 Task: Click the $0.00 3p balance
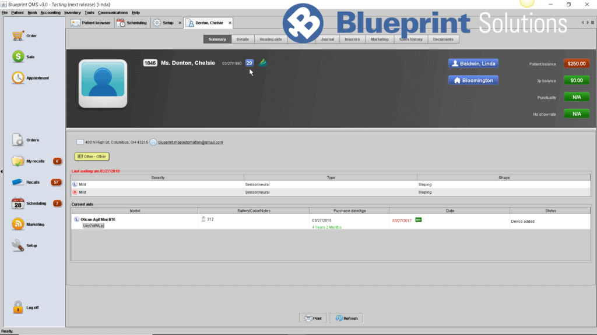click(577, 80)
